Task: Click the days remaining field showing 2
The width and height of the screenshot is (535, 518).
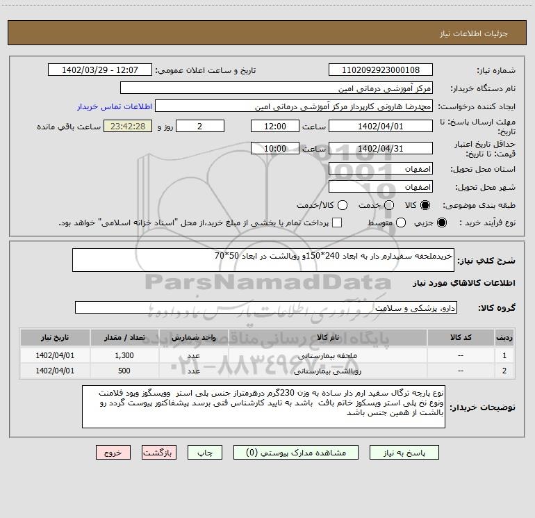Action: pos(200,126)
